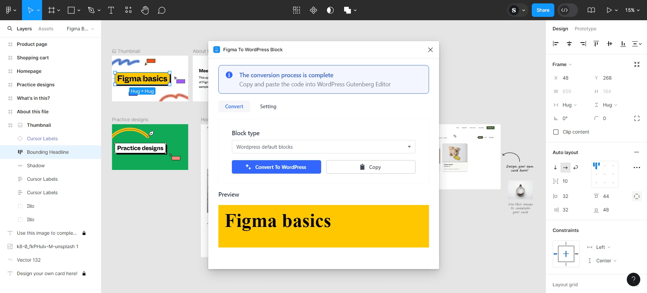Select the Frame tool
647x293 pixels.
(51, 10)
